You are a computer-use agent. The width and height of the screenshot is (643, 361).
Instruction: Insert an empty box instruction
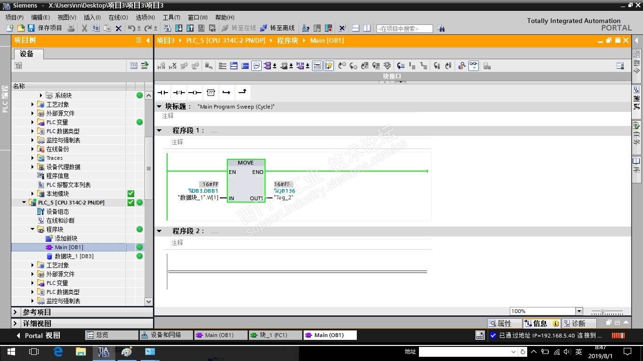pyautogui.click(x=211, y=92)
